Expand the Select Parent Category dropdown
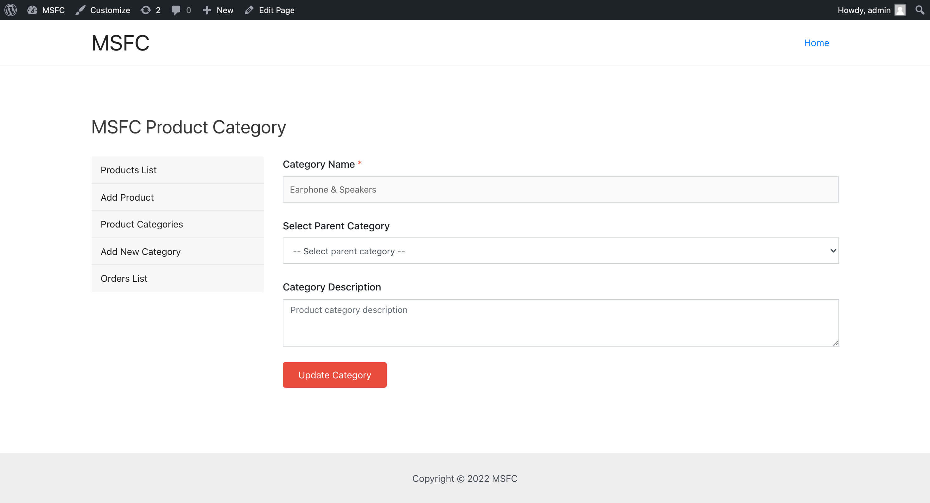This screenshot has width=930, height=503. 560,251
